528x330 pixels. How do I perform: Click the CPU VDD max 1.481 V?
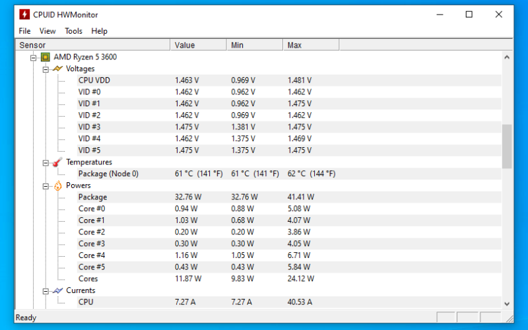point(300,81)
